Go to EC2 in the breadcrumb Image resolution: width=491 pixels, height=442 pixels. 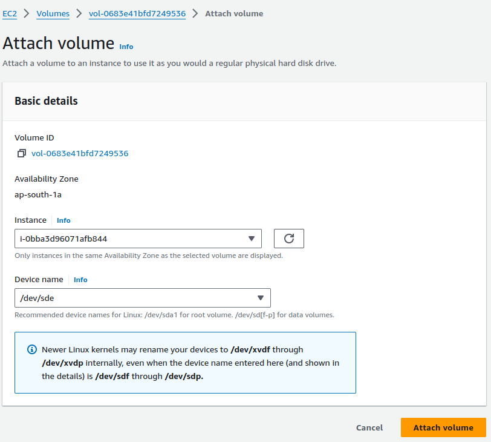click(x=10, y=13)
